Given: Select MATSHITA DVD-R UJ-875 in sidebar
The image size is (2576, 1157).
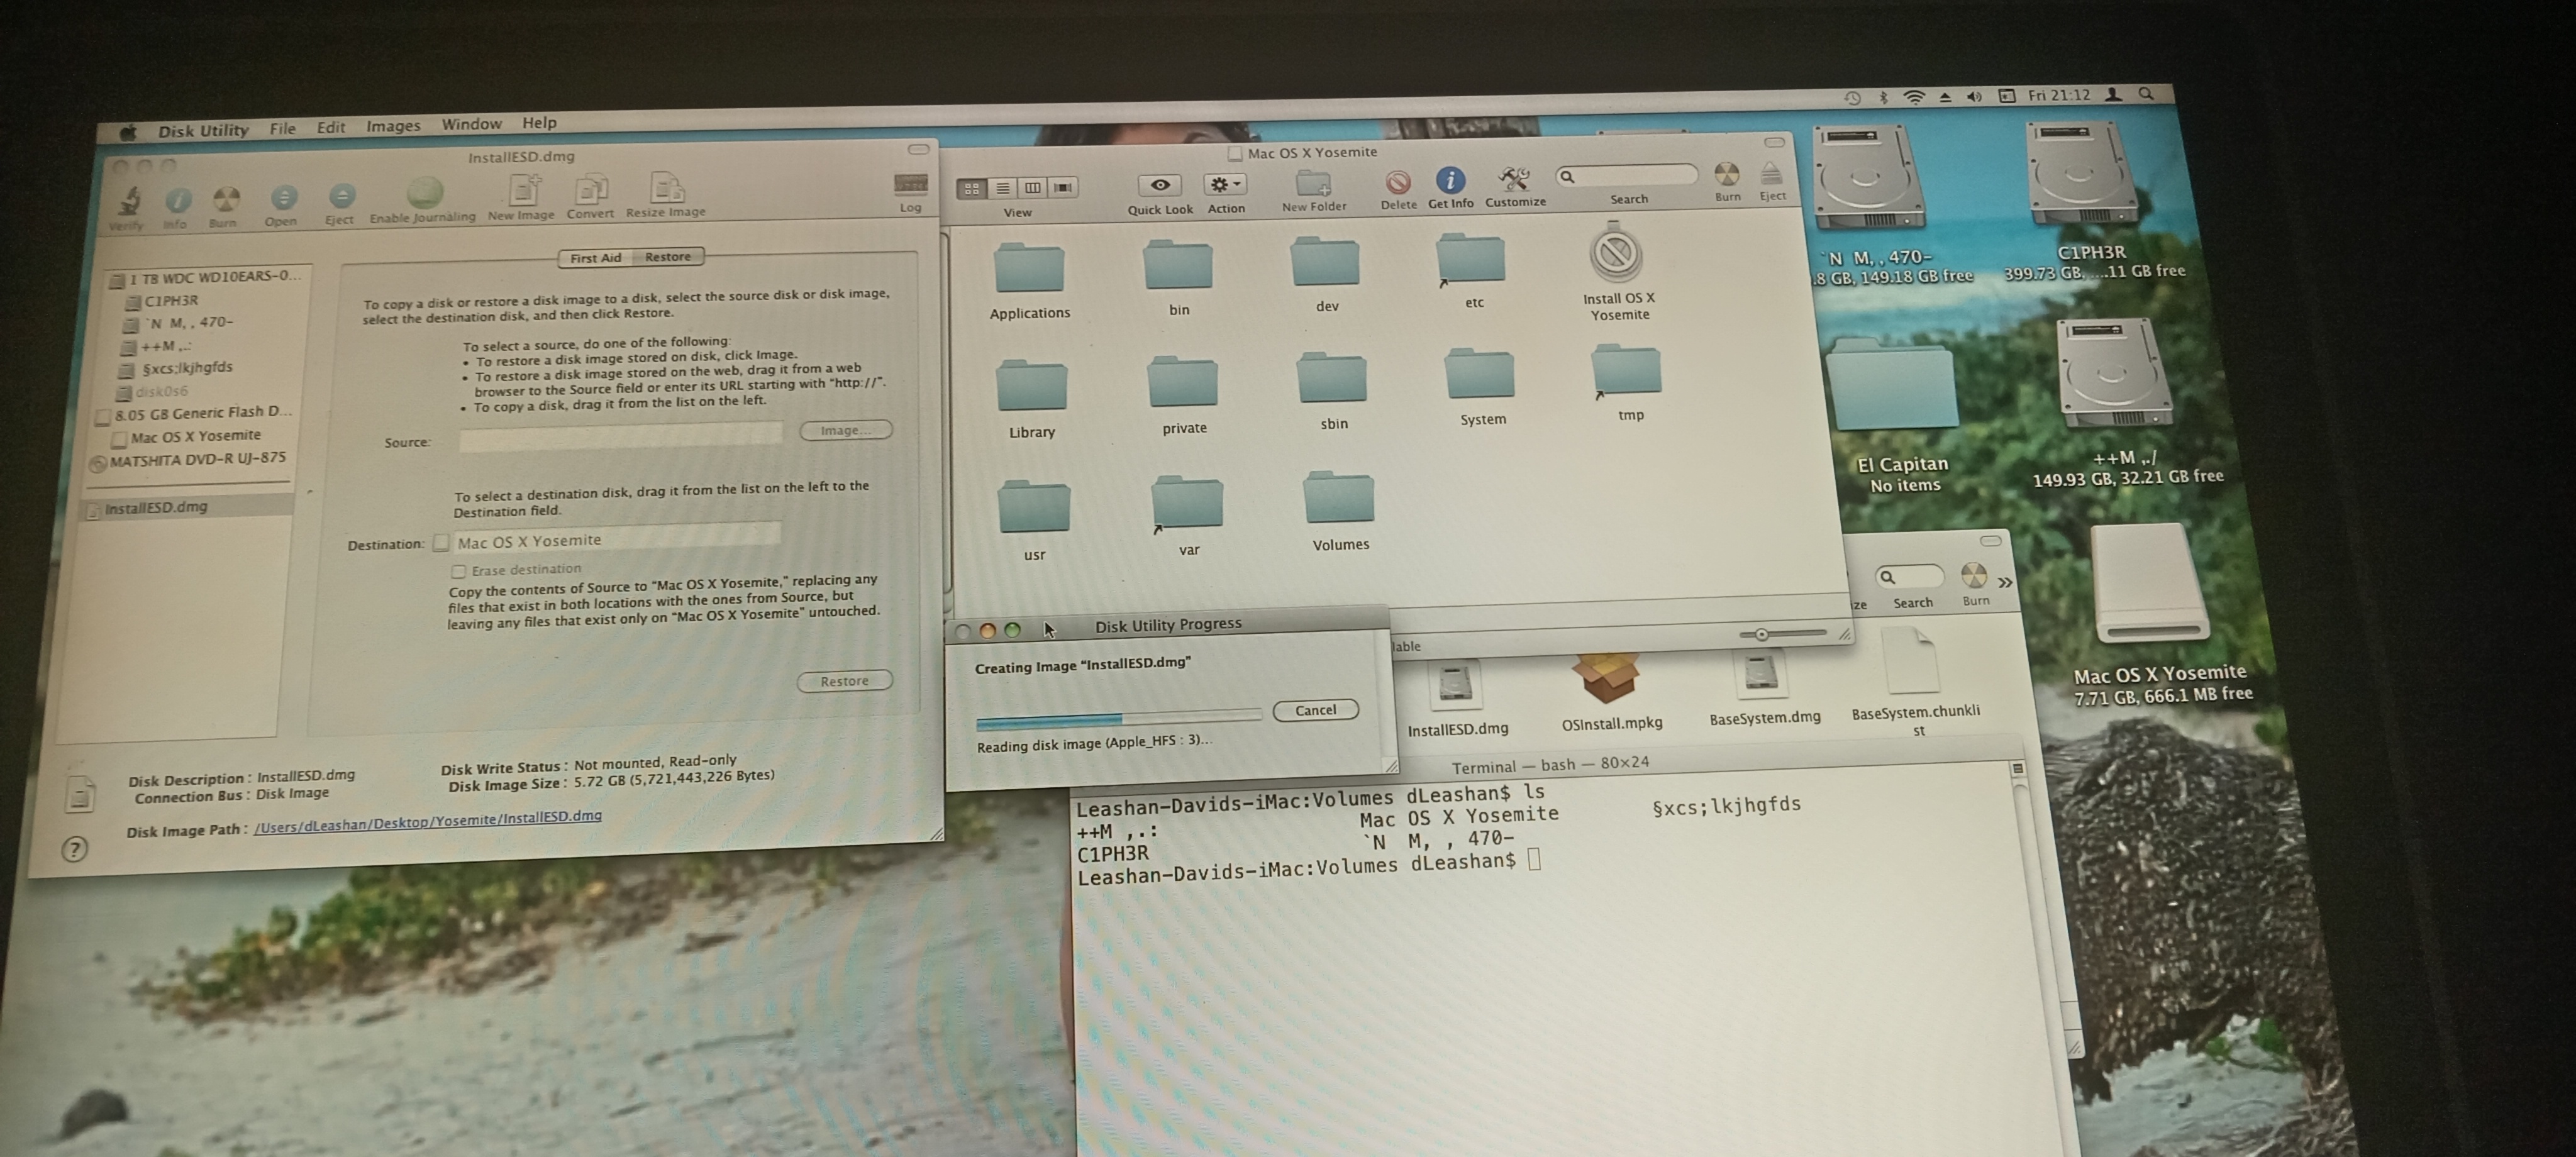Looking at the screenshot, I should pos(188,460).
